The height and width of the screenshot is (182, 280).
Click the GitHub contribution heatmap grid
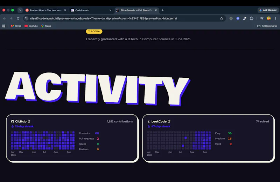coord(43,140)
